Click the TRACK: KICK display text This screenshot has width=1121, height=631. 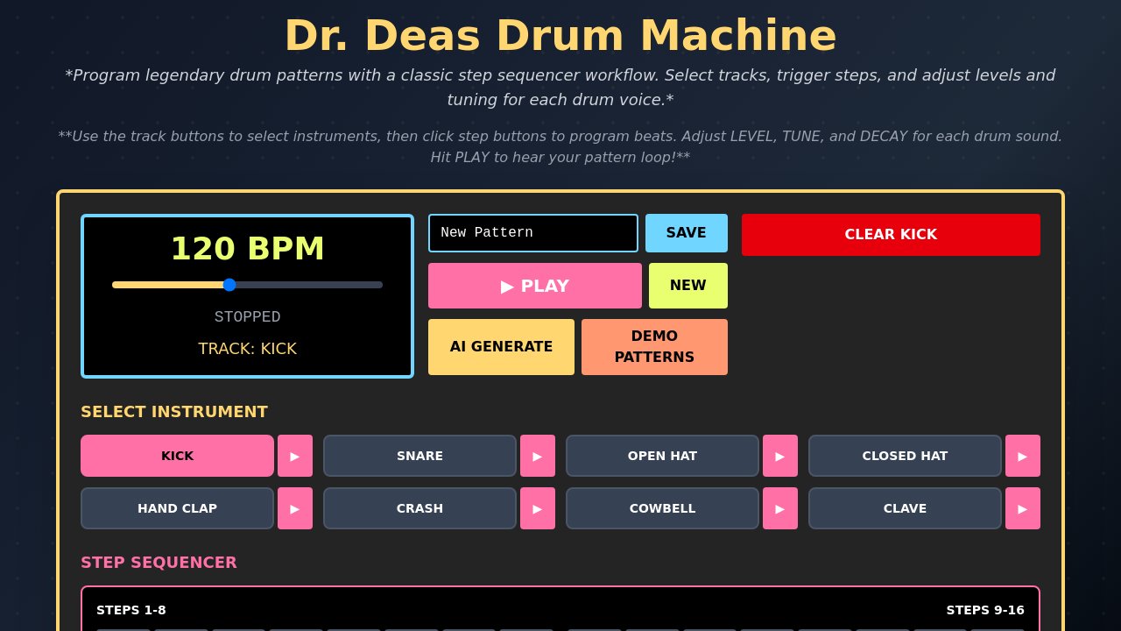247,349
